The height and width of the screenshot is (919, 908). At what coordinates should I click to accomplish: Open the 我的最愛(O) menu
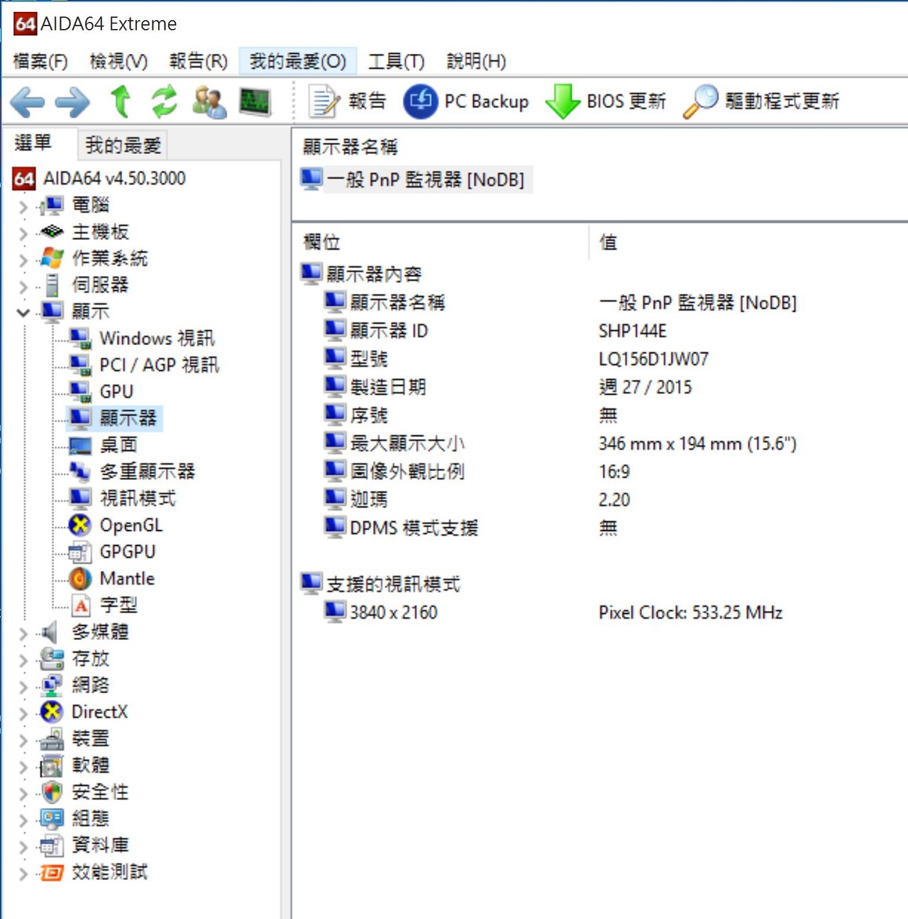click(298, 62)
